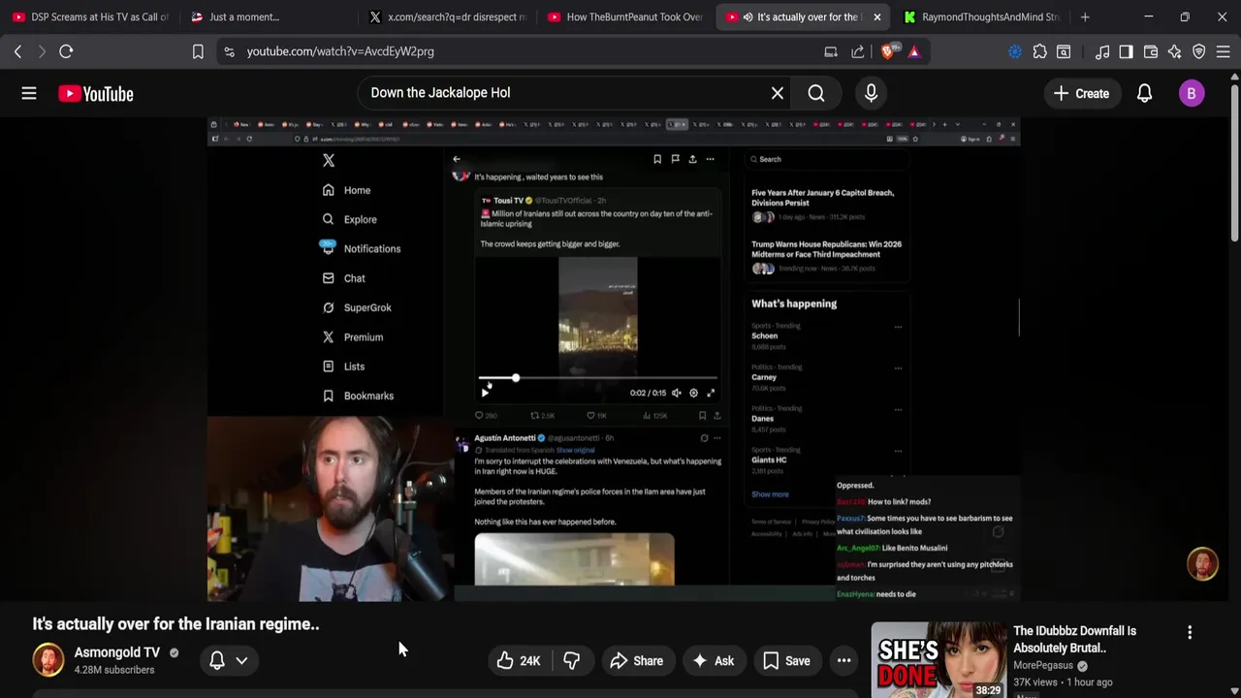Image resolution: width=1241 pixels, height=698 pixels.
Task: Click install/cast icon in address bar
Action: 831,51
